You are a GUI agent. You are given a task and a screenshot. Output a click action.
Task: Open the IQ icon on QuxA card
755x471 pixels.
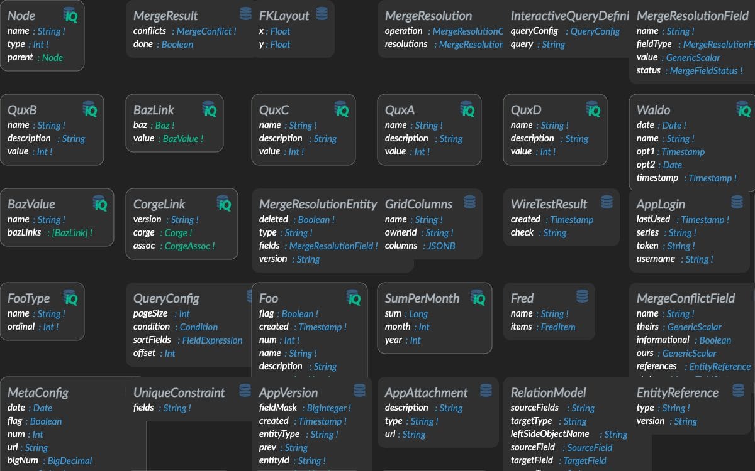click(x=467, y=110)
